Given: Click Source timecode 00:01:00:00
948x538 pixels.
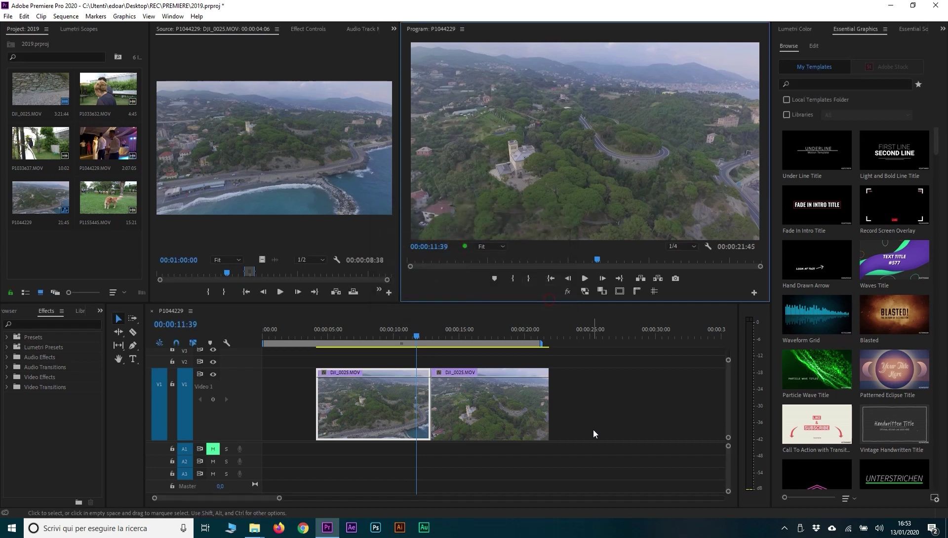Looking at the screenshot, I should pyautogui.click(x=178, y=260).
